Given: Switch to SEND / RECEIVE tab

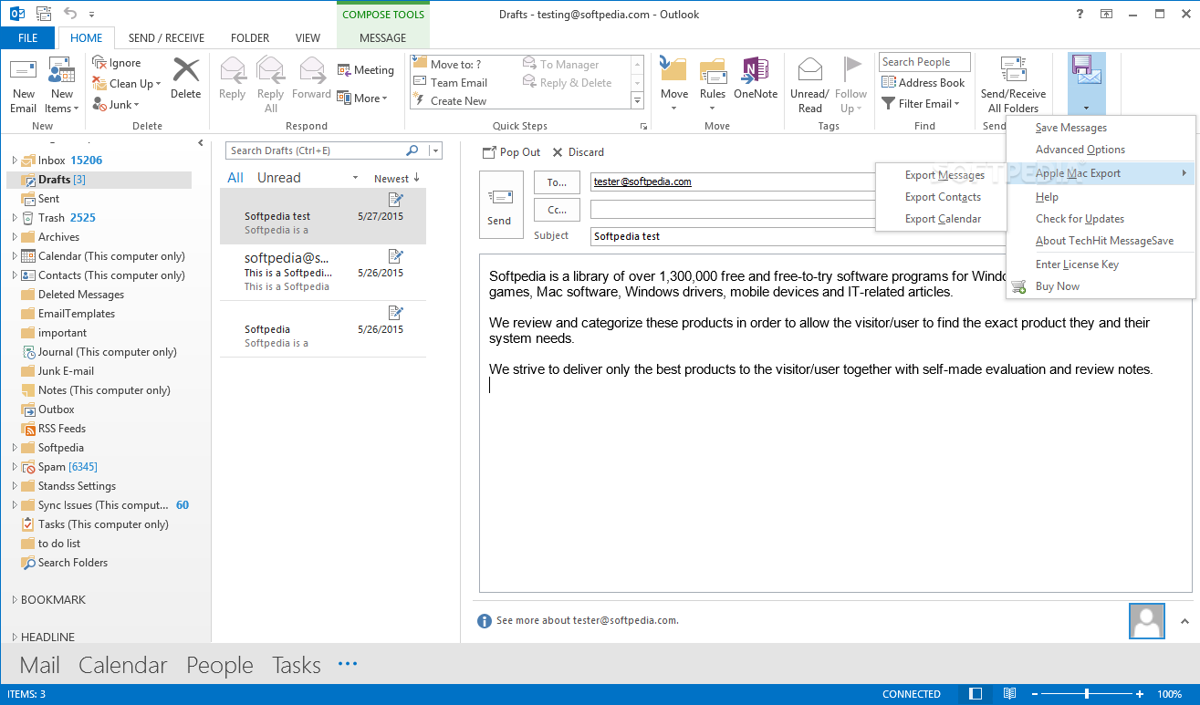Looking at the screenshot, I should 166,38.
